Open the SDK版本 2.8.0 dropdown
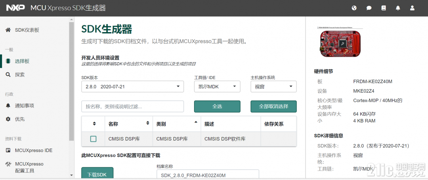428x180 pixels. (132, 87)
